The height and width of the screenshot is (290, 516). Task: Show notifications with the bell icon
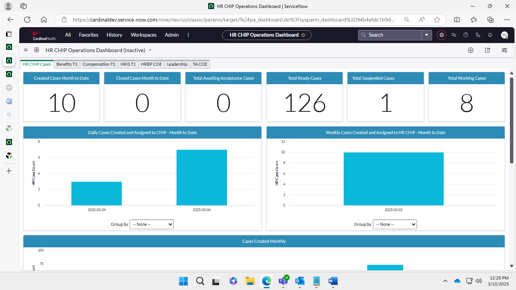(x=490, y=35)
